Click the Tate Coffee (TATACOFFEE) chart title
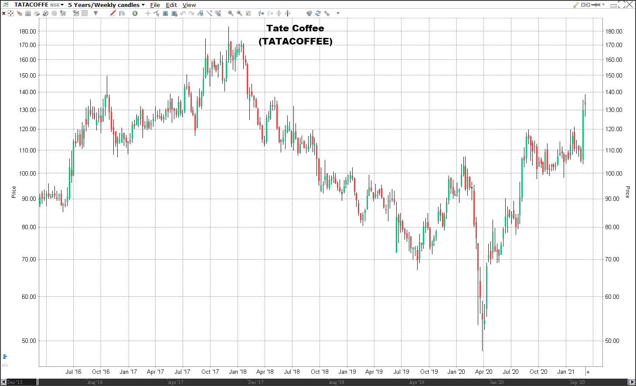Viewport: 636px width, 386px height. pyautogui.click(x=296, y=34)
